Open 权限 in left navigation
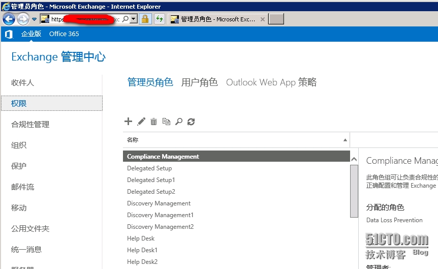This screenshot has height=269, width=438. point(52,103)
